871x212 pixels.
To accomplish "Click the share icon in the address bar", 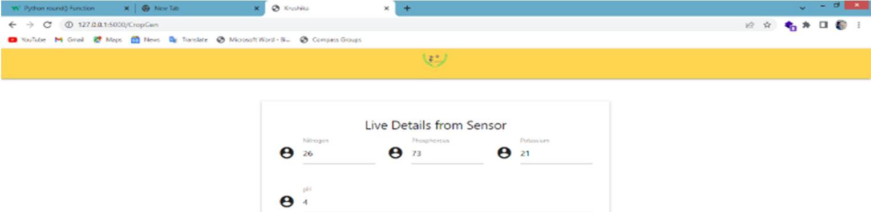I will (x=749, y=25).
